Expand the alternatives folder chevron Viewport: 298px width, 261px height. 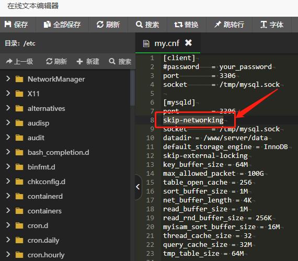[8, 108]
